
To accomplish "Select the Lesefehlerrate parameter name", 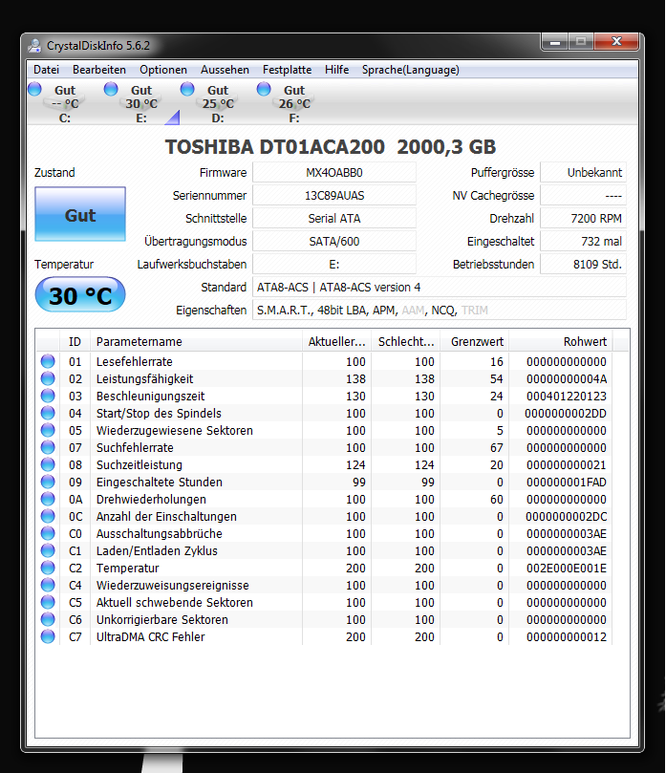I will [134, 362].
